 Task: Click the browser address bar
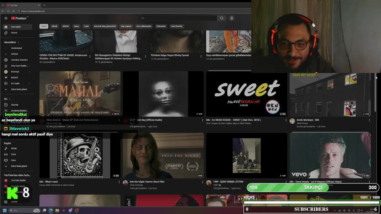tap(134, 11)
